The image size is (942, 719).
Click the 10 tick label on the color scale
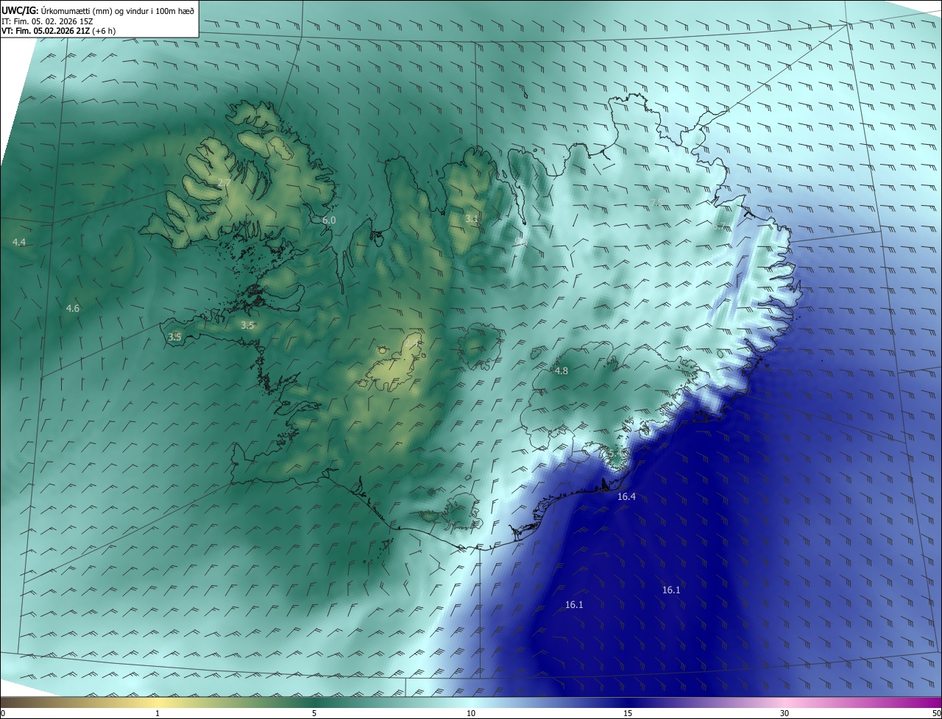[471, 713]
